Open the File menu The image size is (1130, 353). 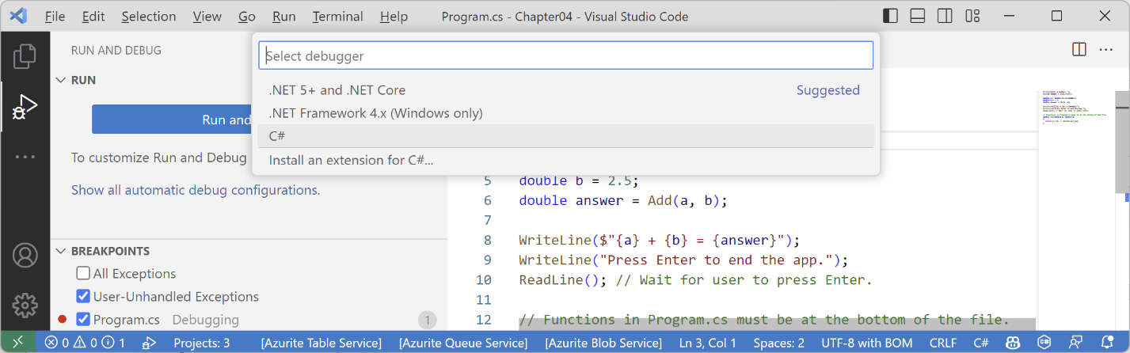[x=55, y=16]
